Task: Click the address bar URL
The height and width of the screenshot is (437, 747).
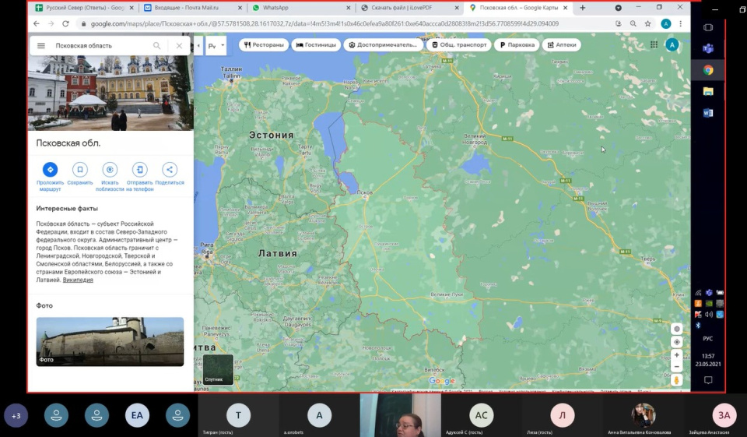Action: coord(324,23)
